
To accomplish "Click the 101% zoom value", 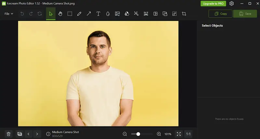I will pyautogui.click(x=168, y=134).
